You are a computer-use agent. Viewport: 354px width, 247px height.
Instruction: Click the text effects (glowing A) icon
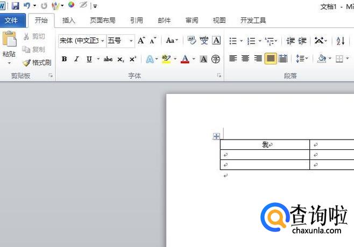pos(150,59)
